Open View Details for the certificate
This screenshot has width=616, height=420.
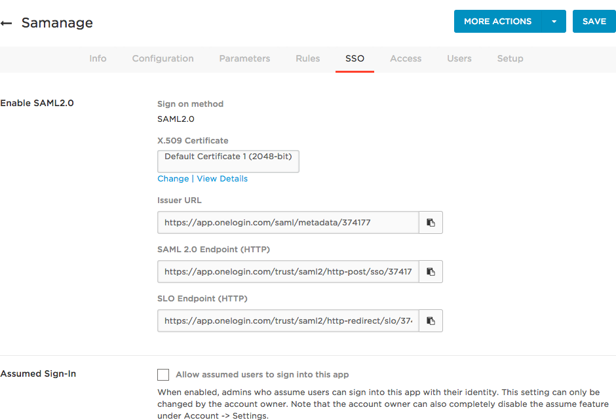point(222,179)
